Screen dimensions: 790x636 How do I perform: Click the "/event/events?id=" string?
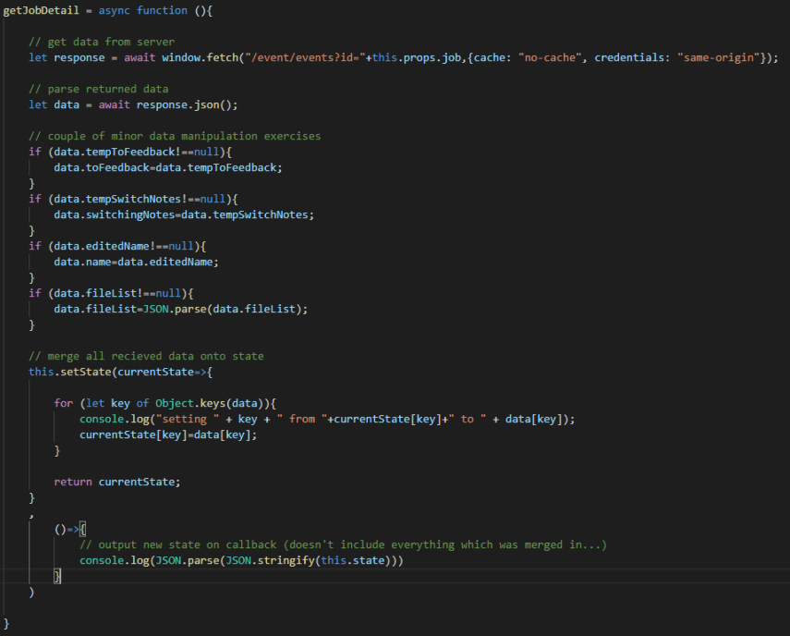[305, 57]
